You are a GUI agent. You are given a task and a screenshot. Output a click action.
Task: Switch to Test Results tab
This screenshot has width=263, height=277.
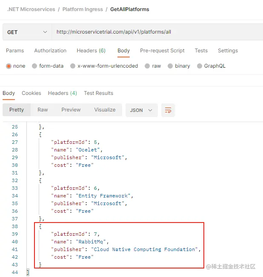pyautogui.click(x=99, y=93)
